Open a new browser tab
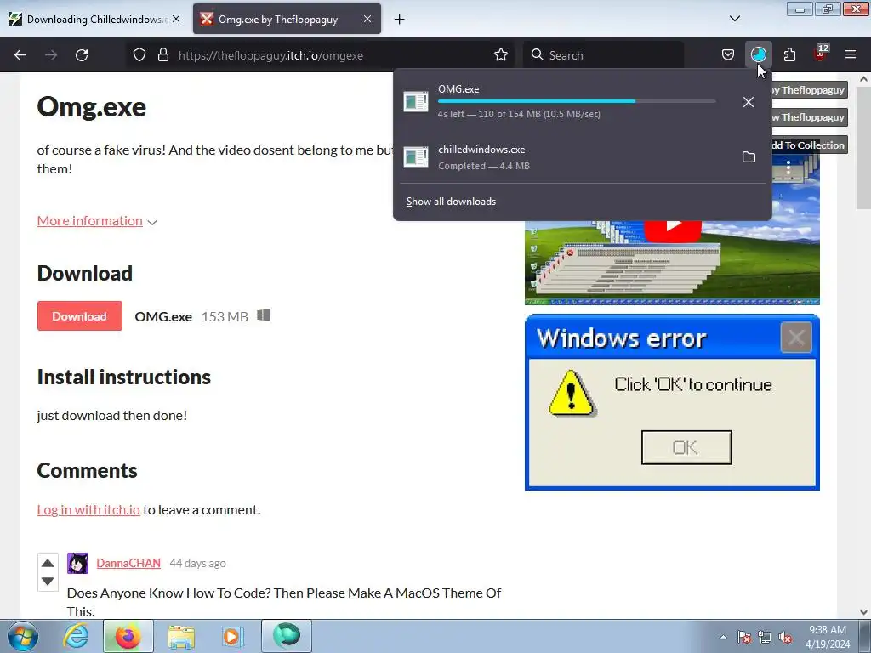Image resolution: width=871 pixels, height=653 pixels. coord(399,20)
